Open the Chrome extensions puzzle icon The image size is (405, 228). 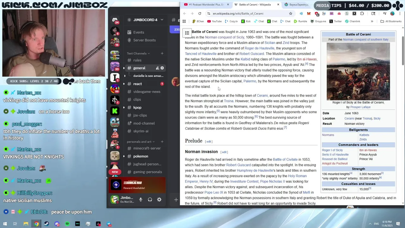pos(362,14)
